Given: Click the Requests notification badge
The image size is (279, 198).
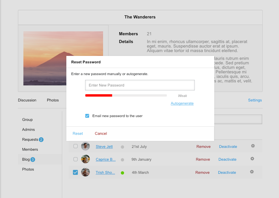Looking at the screenshot, I should (41, 140).
